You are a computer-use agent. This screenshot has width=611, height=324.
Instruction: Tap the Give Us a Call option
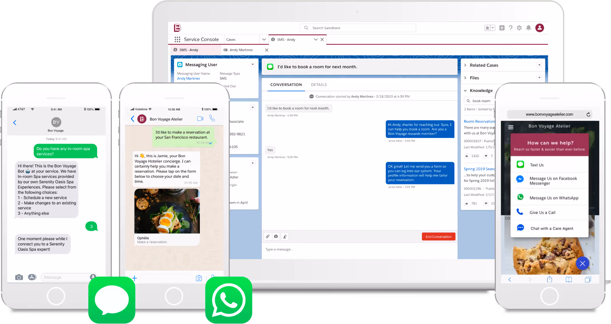click(549, 212)
